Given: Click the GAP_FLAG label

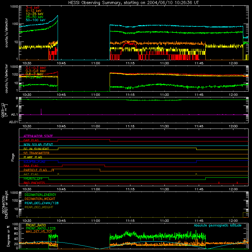Looking at the screenshot, I should coord(31,140).
